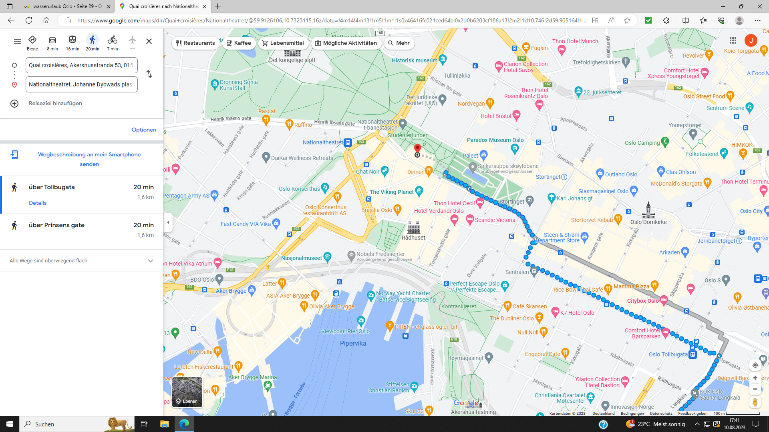Filter map by Restaurants chip
The width and height of the screenshot is (769, 432).
[x=195, y=43]
